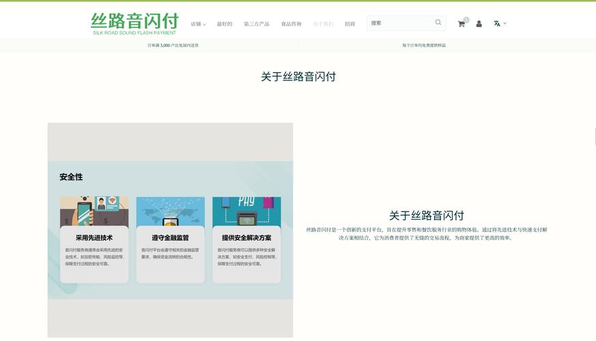This screenshot has height=341, width=596.
Task: Open the shopping cart icon
Action: click(462, 24)
